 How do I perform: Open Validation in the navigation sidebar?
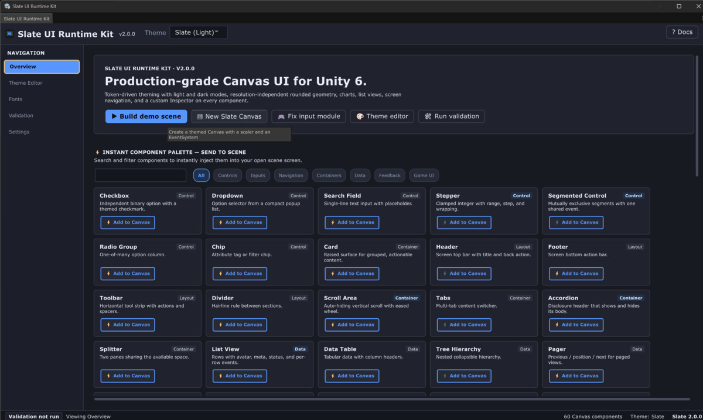tap(42, 116)
